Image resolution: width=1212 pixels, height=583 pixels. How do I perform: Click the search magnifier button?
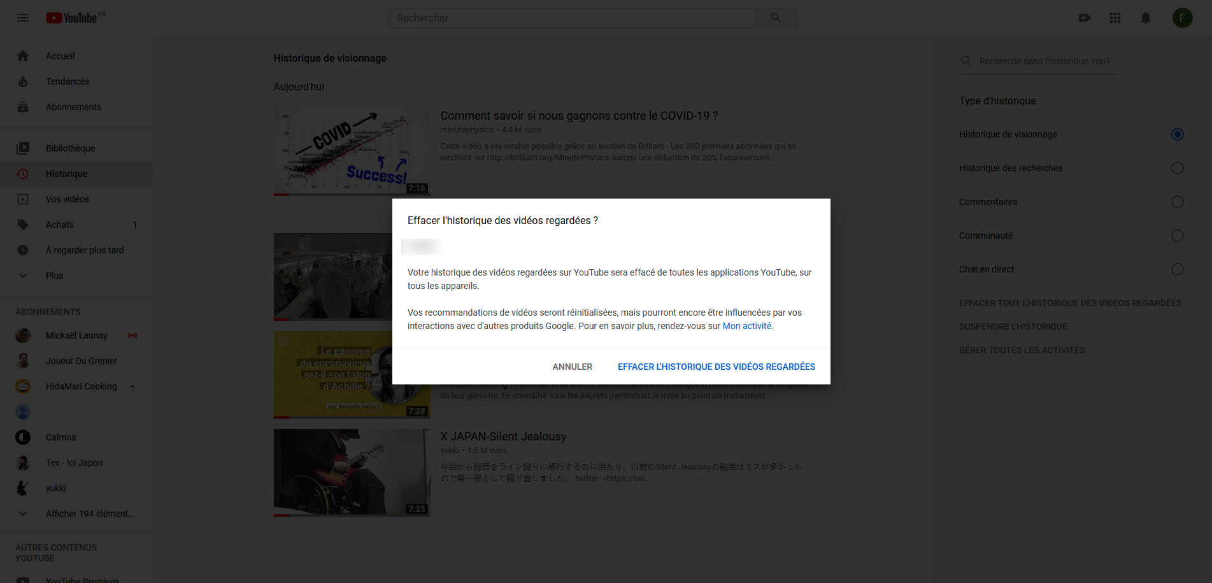point(776,18)
